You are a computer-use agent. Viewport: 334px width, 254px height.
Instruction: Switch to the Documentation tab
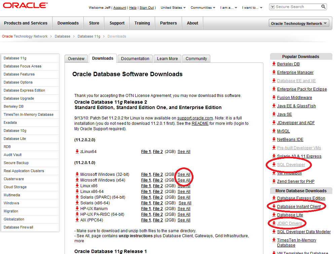[135, 59]
